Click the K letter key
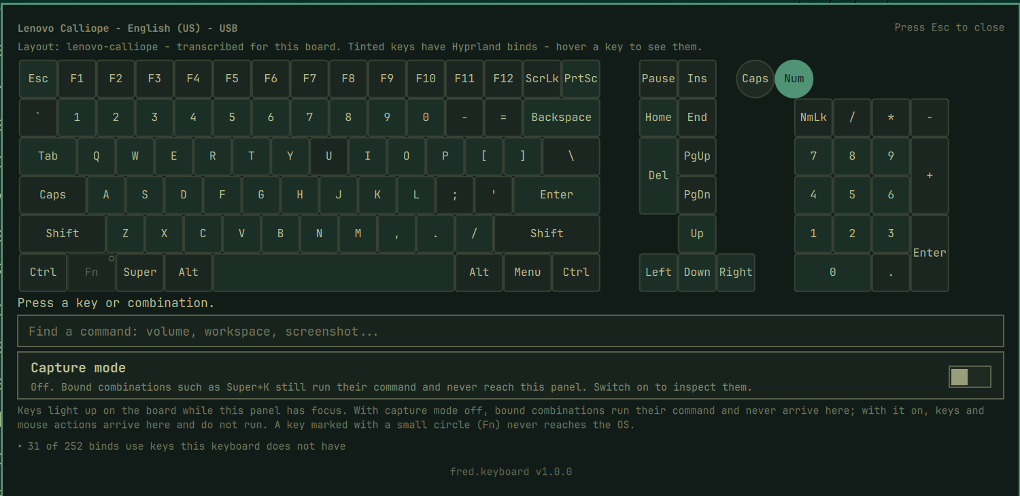The width and height of the screenshot is (1020, 496). tap(377, 195)
